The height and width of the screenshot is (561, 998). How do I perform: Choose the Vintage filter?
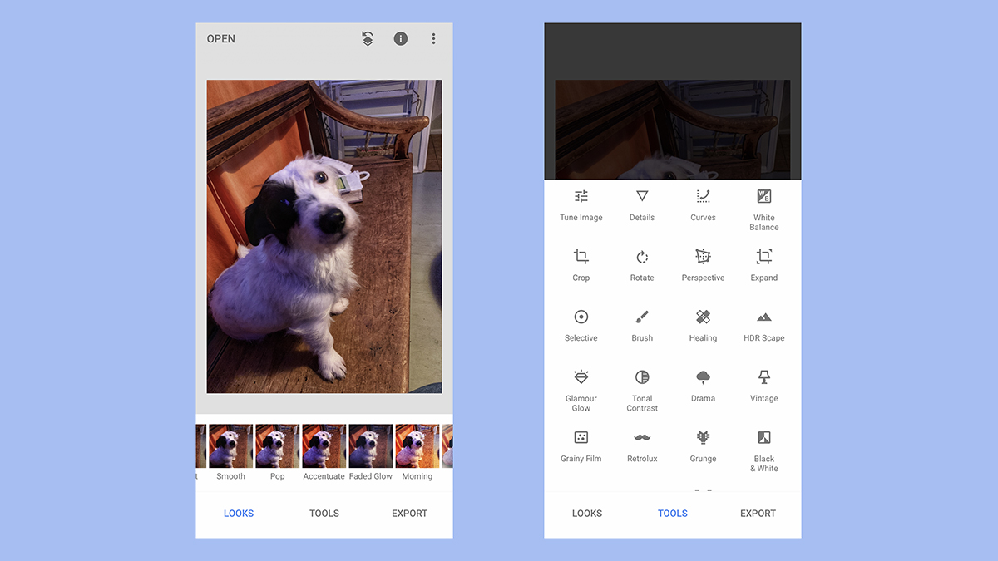click(x=763, y=386)
